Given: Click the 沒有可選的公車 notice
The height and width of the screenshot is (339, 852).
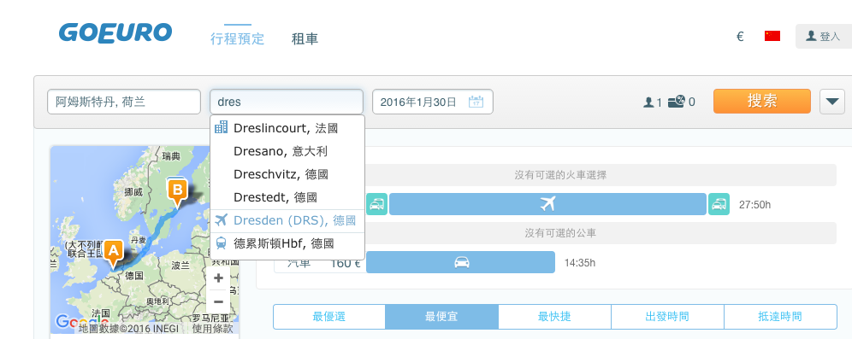Looking at the screenshot, I should (561, 233).
